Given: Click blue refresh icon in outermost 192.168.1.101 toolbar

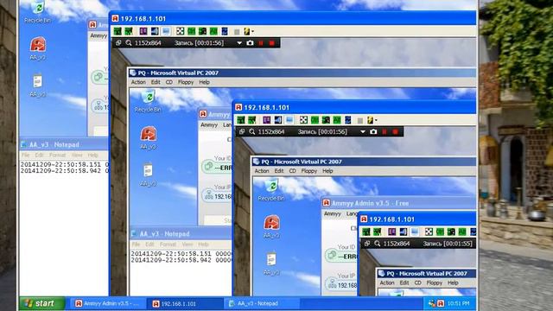Looking at the screenshot, I should tap(225, 31).
